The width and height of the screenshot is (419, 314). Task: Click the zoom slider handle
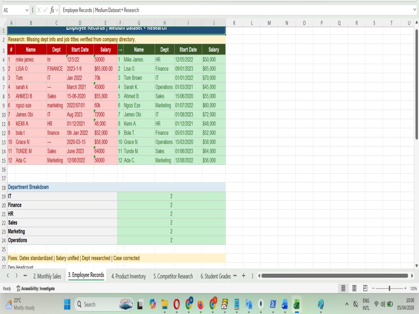(389, 288)
